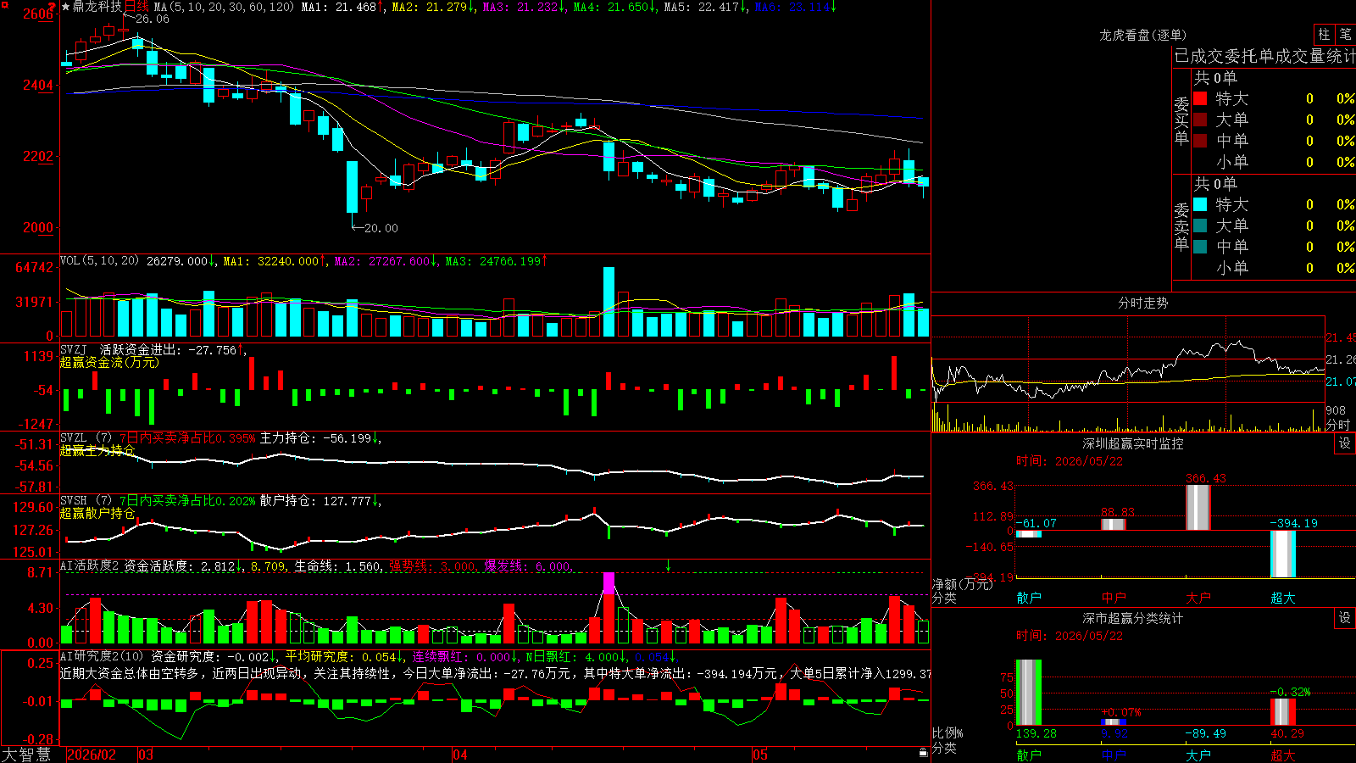Click the 龙虎看盘(逐单) panel title

[1143, 35]
